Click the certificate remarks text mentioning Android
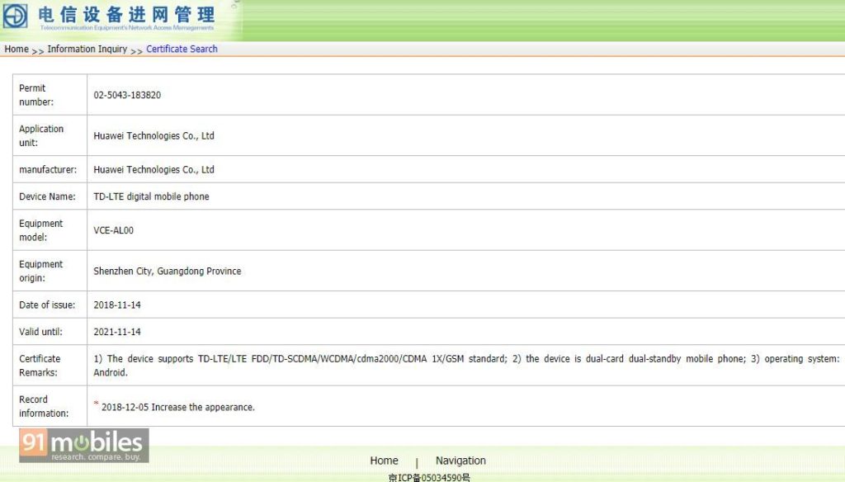The height and width of the screenshot is (482, 845). [x=466, y=366]
